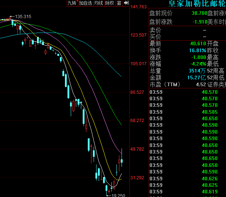226x197 pixels.
Task: Click the 卖价 label
Action: tap(155, 30)
